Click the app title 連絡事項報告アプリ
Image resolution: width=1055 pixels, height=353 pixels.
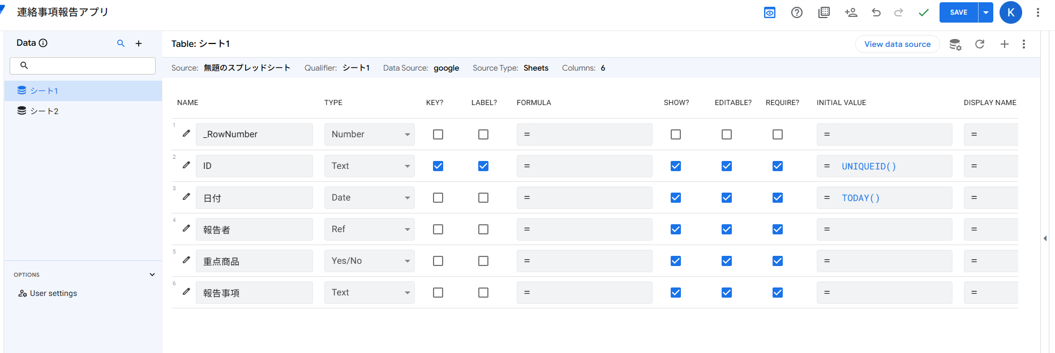tap(63, 12)
